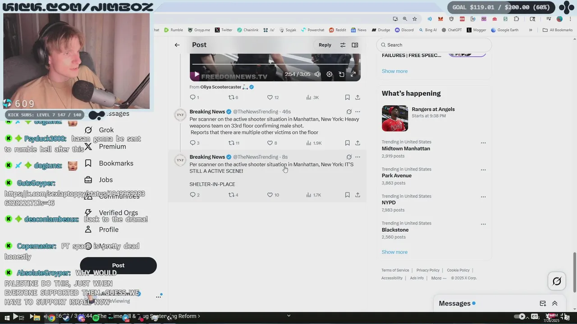The height and width of the screenshot is (324, 577).
Task: Open the reply filter settings icon next to Reply
Action: tap(343, 45)
